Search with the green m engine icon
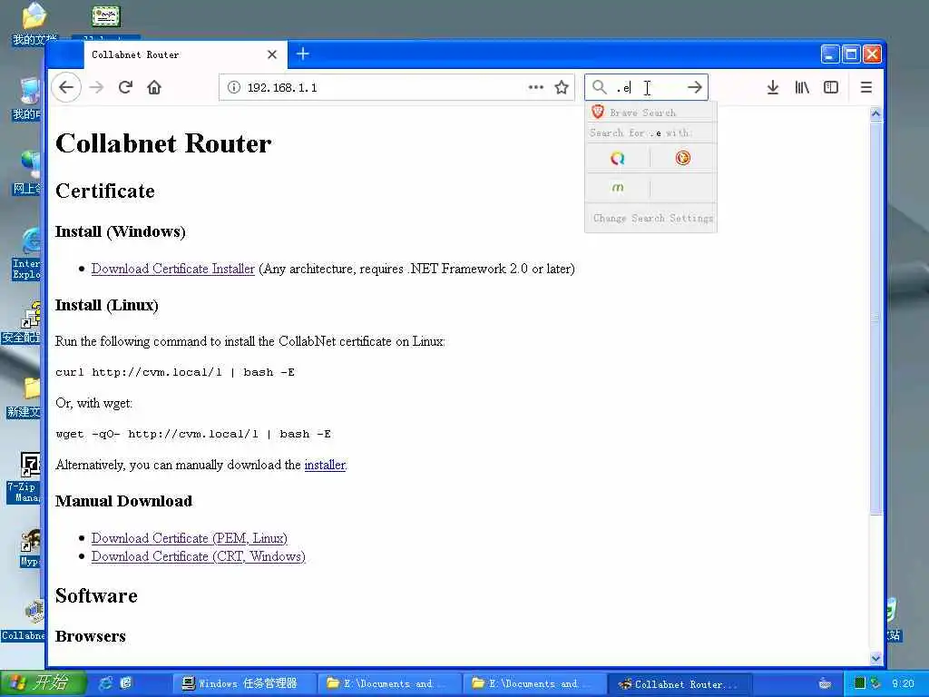Viewport: 929px width, 697px height. [x=617, y=187]
